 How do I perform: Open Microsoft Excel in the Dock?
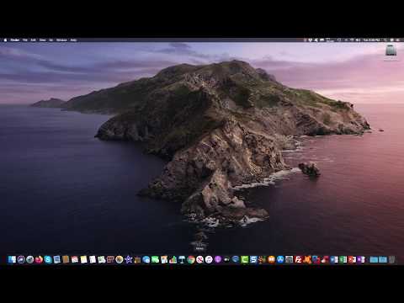tap(343, 259)
